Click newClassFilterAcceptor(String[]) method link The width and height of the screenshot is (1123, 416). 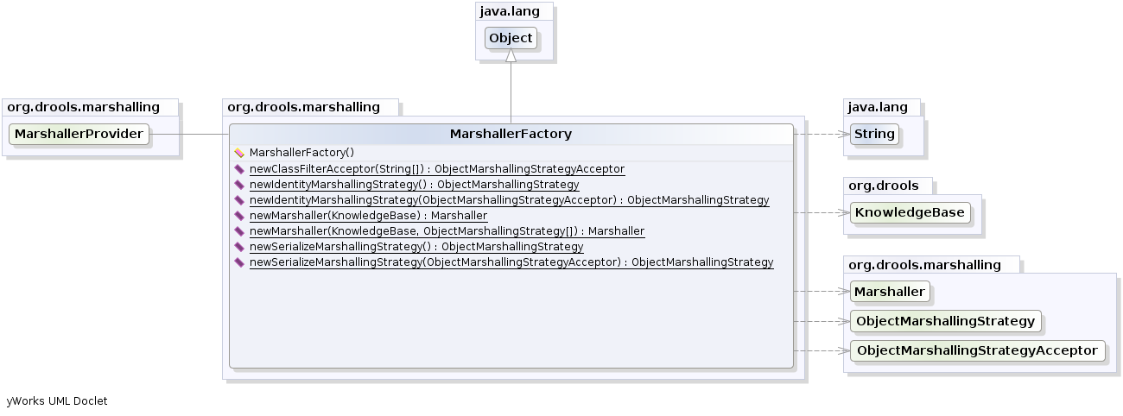(436, 169)
